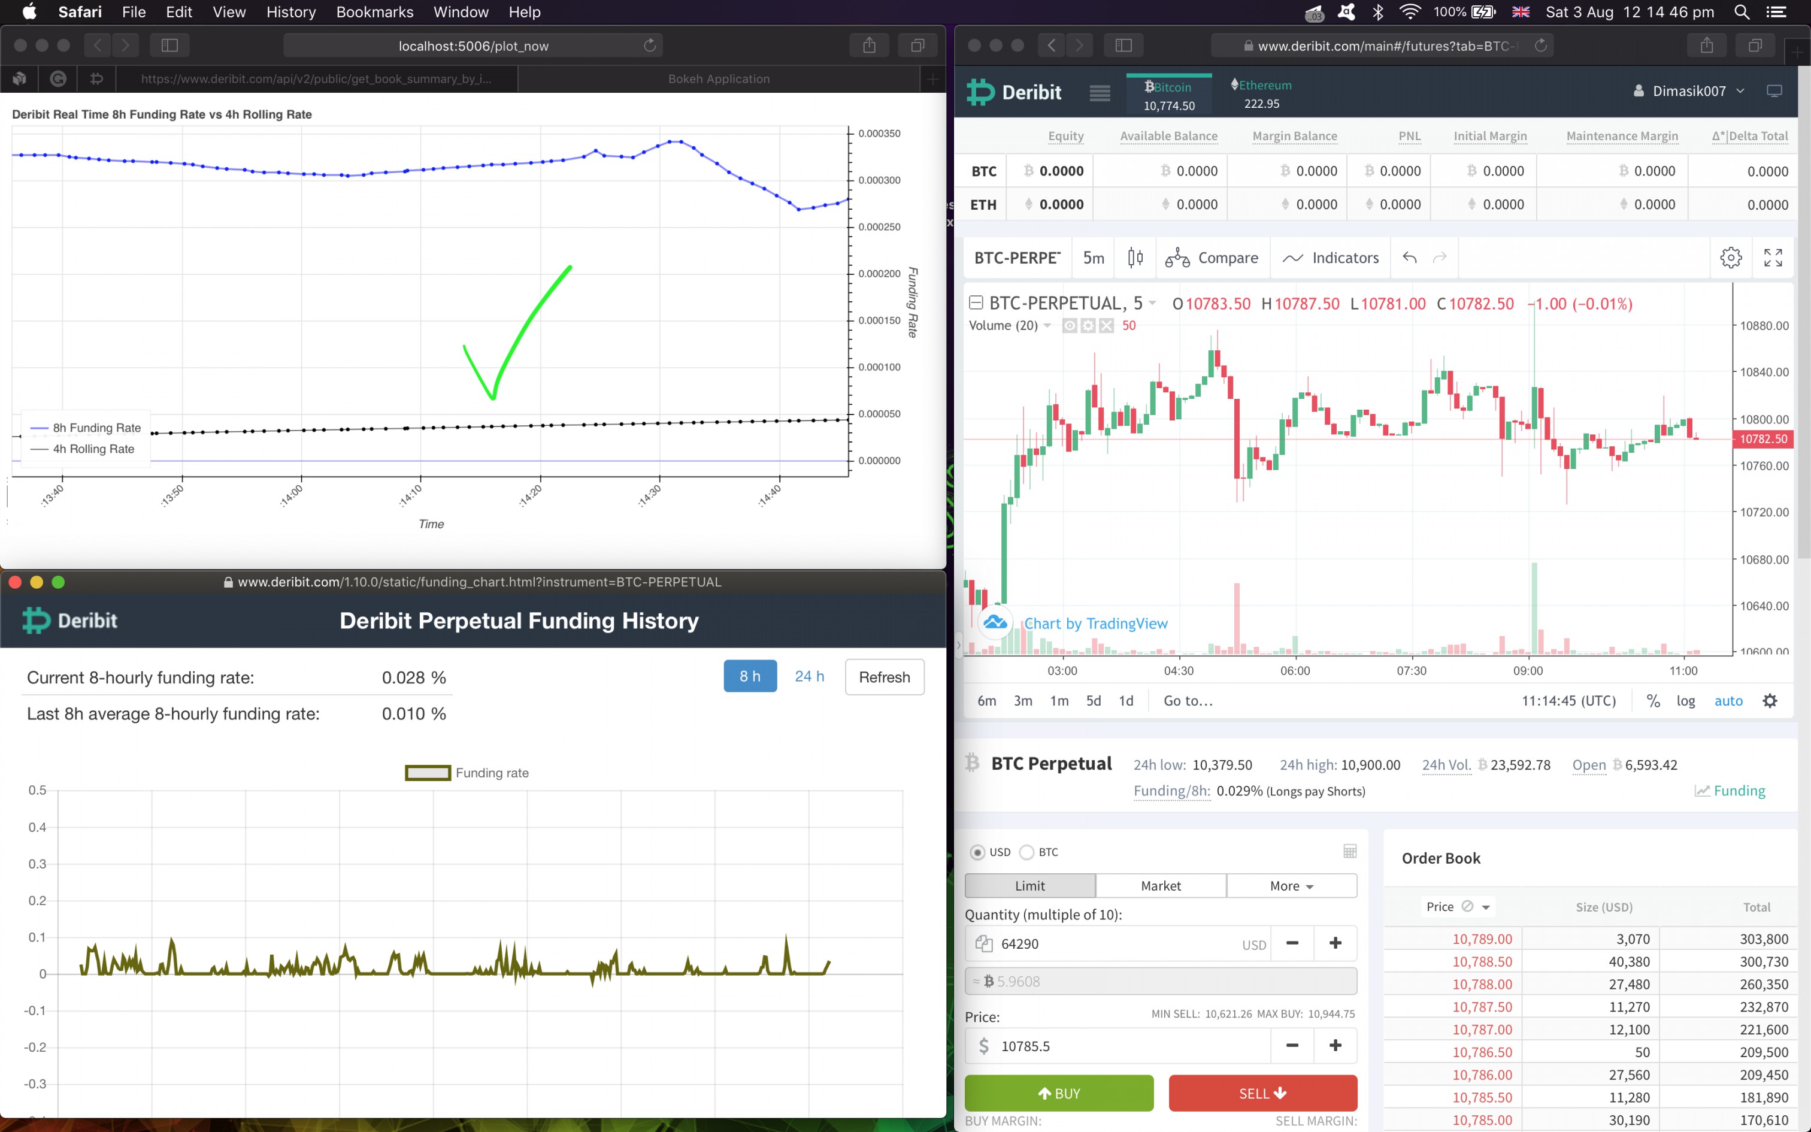Click the cloud snapshot icon near TradingView logo
This screenshot has width=1811, height=1132.
pyautogui.click(x=995, y=623)
